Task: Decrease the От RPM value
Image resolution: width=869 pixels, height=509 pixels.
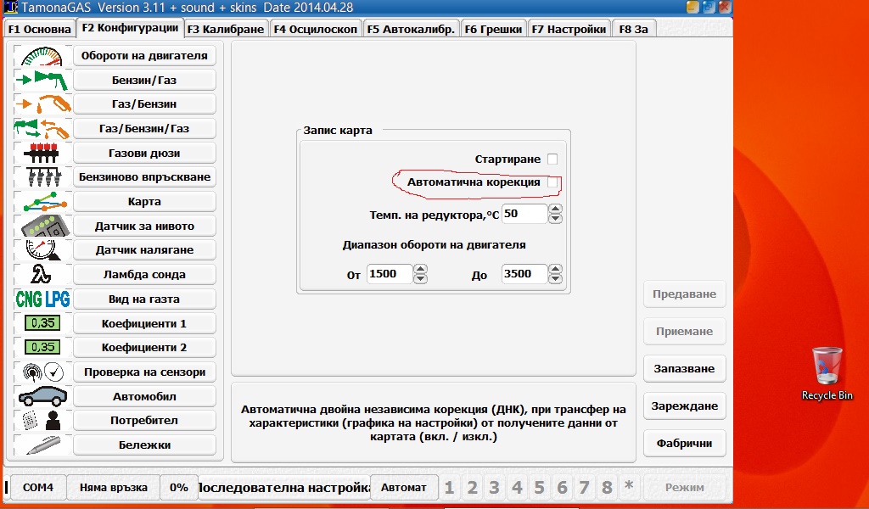Action: click(420, 279)
